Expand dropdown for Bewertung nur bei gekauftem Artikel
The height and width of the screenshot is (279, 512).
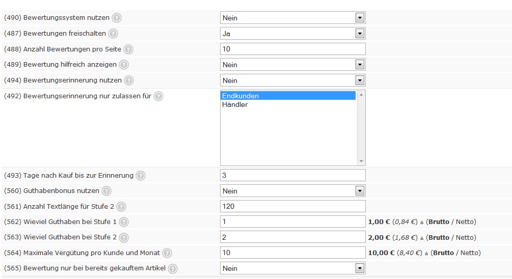tap(292, 268)
